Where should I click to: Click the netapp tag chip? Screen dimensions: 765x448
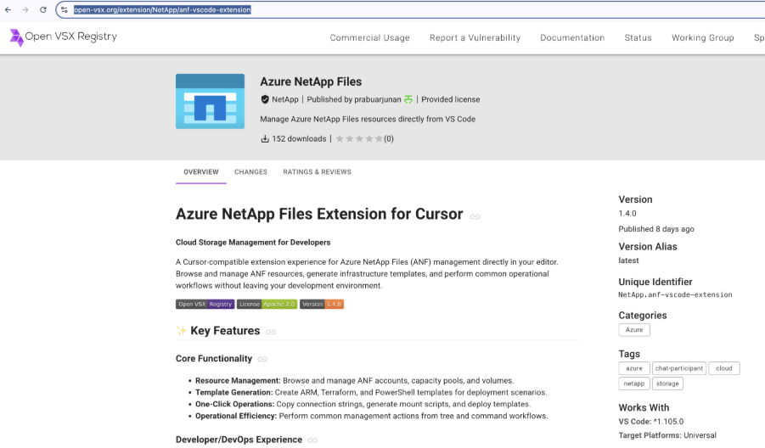coord(634,384)
